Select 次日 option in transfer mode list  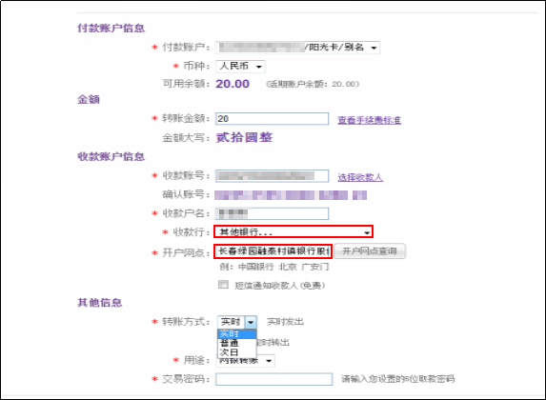(237, 352)
